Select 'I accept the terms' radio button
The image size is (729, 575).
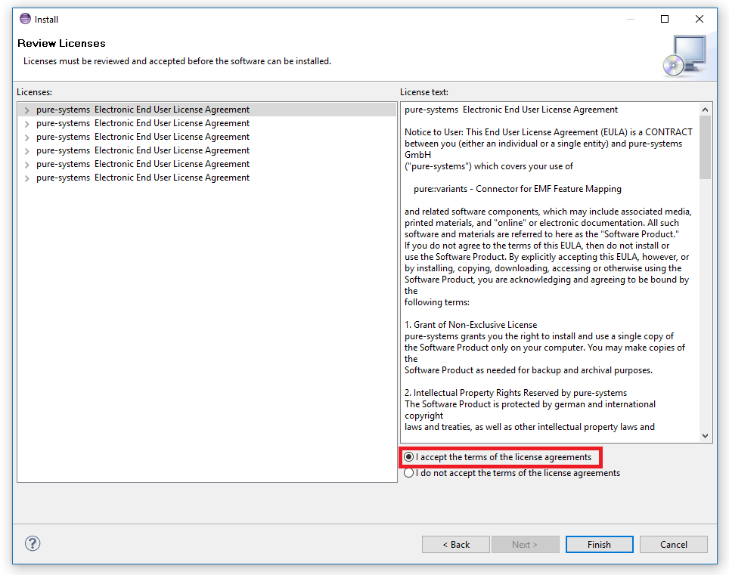[409, 457]
